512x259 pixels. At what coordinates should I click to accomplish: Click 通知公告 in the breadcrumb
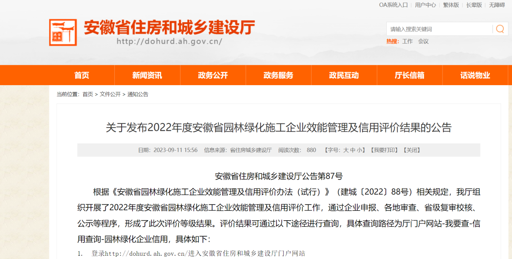pos(138,94)
